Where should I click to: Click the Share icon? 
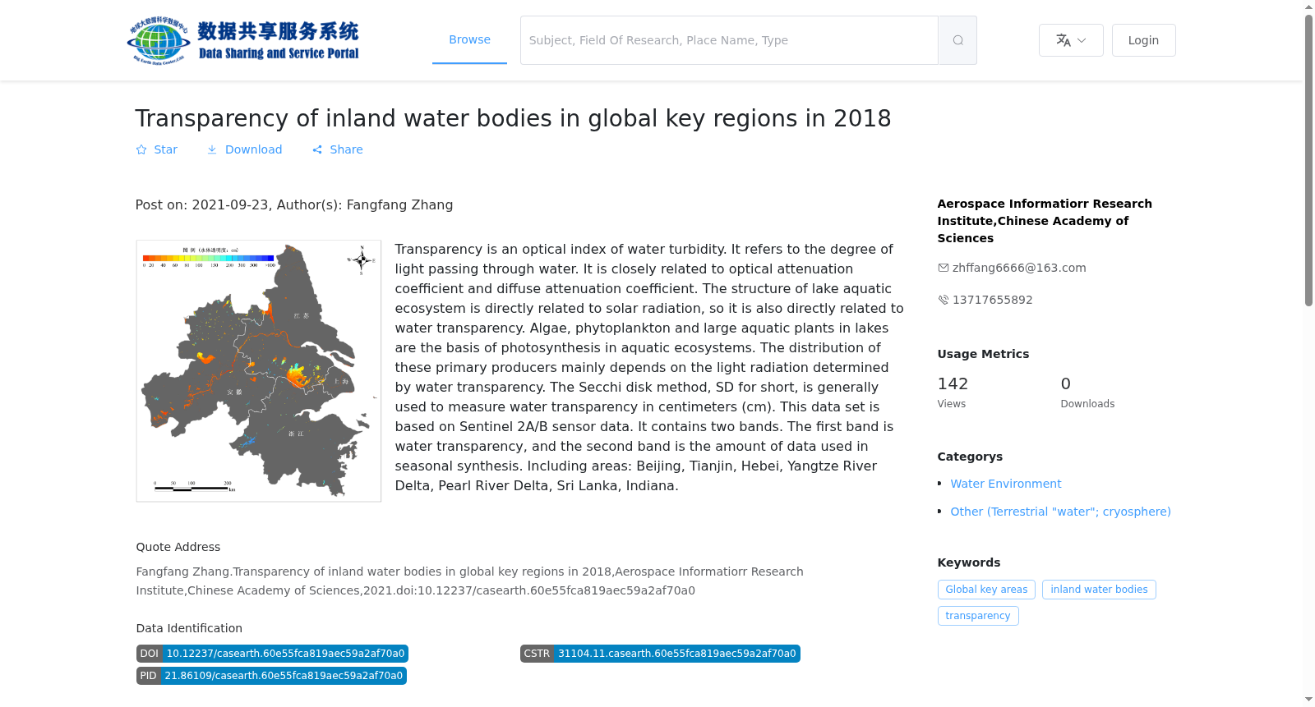[x=317, y=149]
